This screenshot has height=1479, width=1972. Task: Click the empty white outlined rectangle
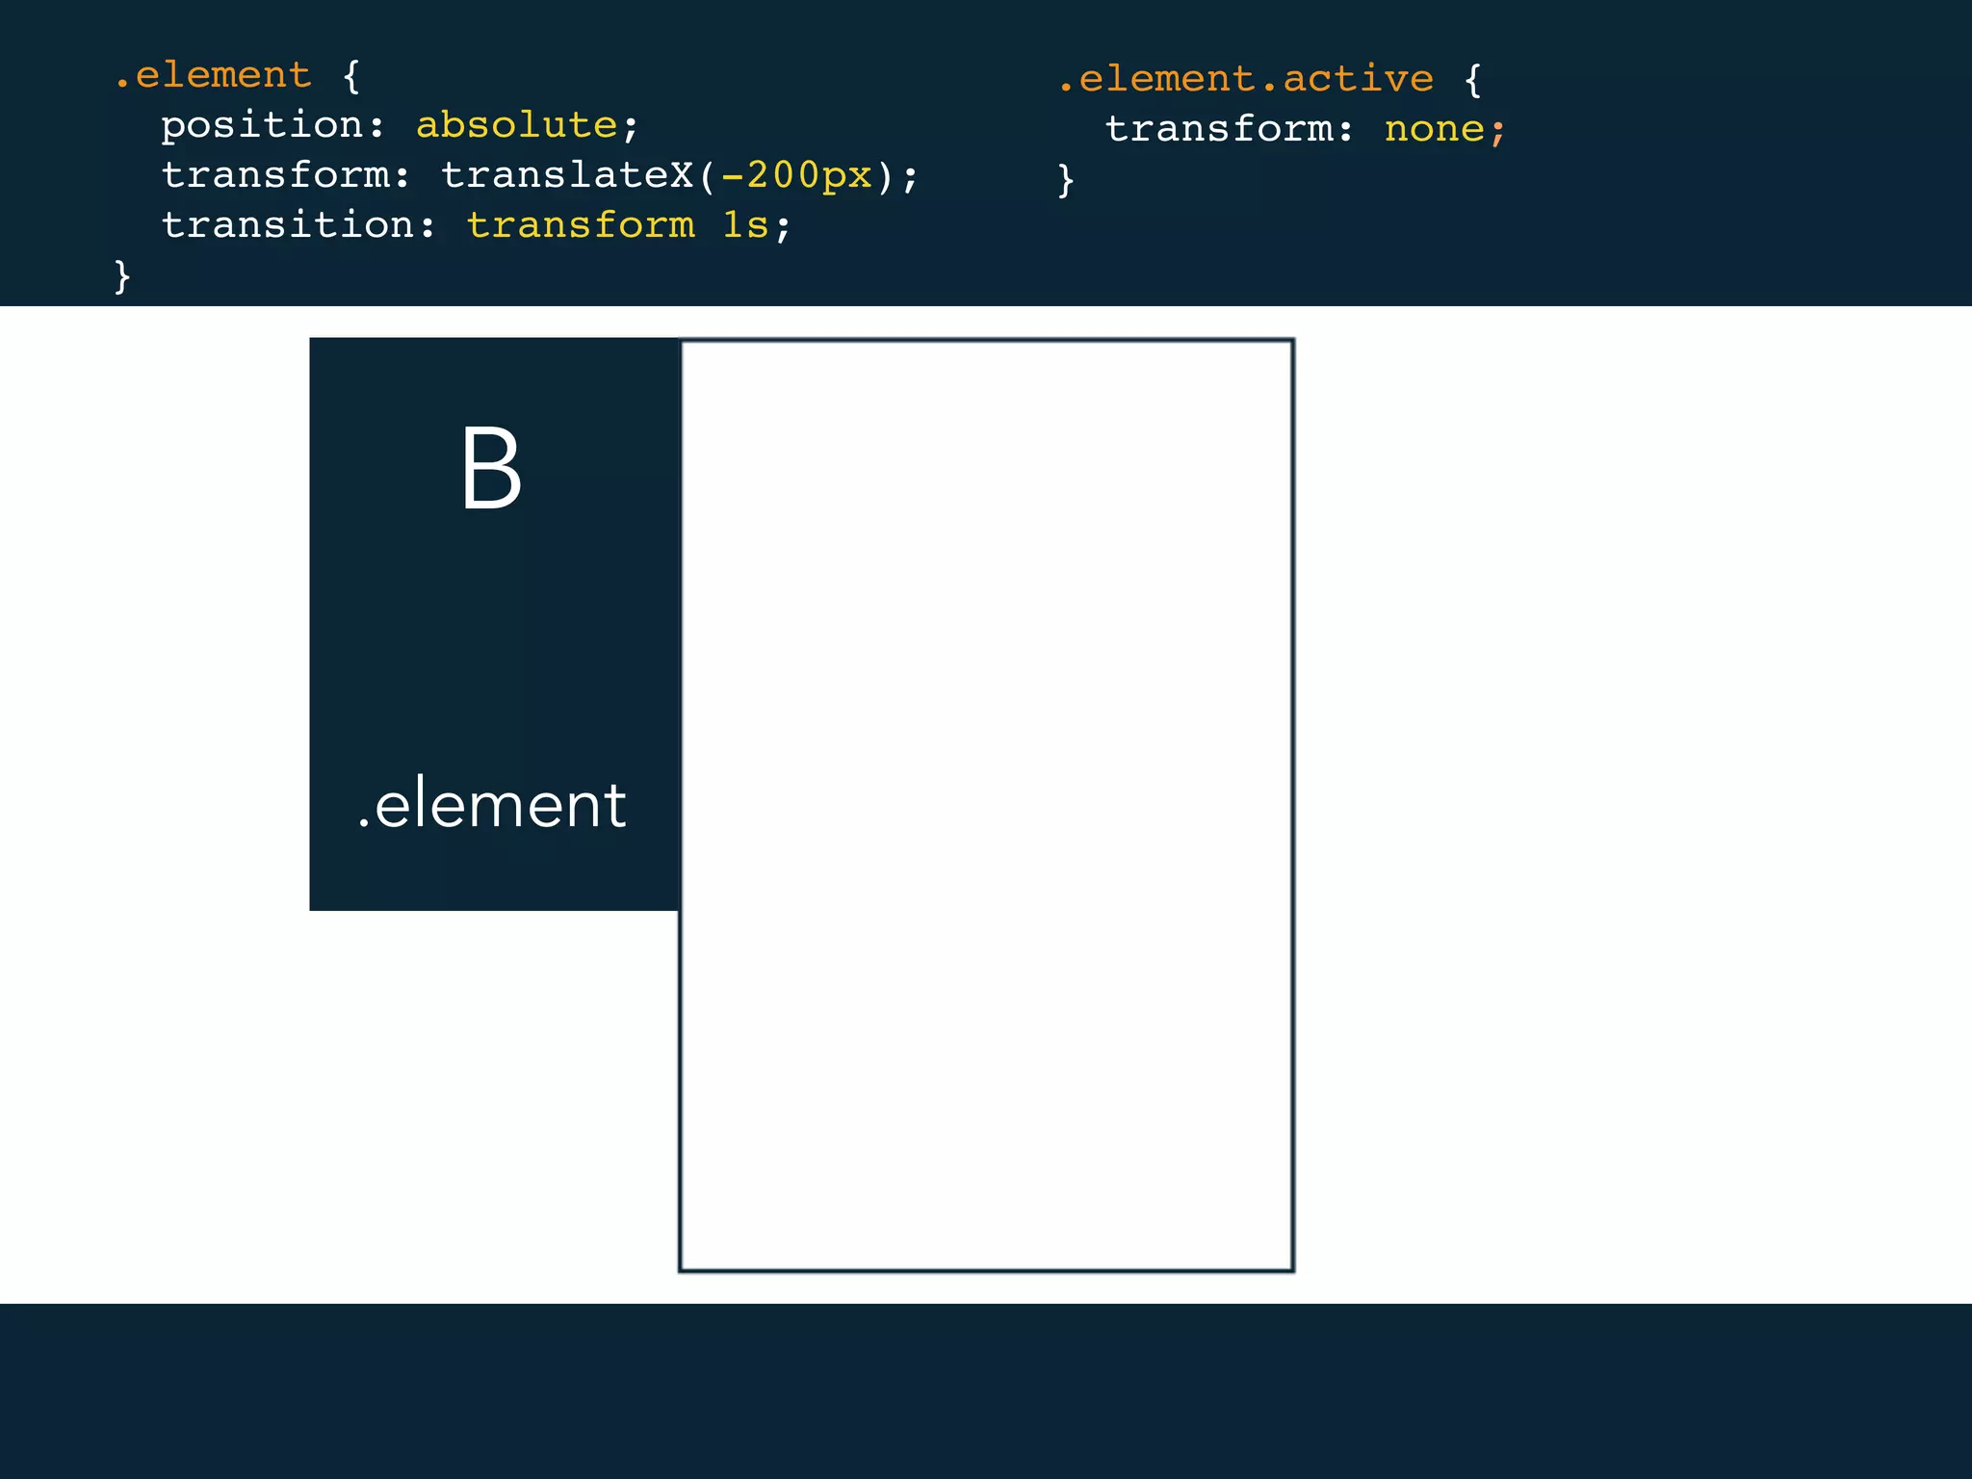[987, 805]
